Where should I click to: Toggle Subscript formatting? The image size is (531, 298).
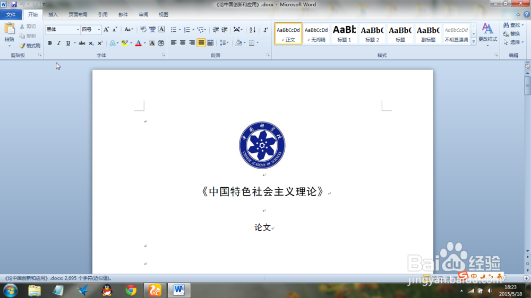pyautogui.click(x=91, y=43)
